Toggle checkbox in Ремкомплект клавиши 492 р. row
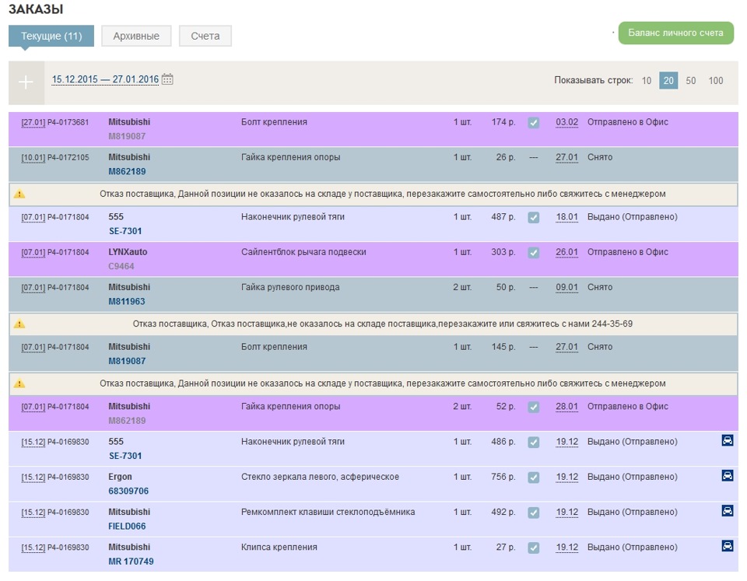The width and height of the screenshot is (747, 581). click(534, 513)
